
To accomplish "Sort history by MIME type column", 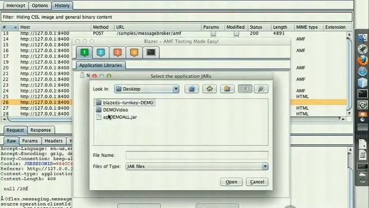I will (308, 27).
